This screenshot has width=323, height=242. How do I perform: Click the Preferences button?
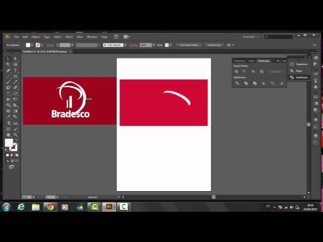click(214, 45)
